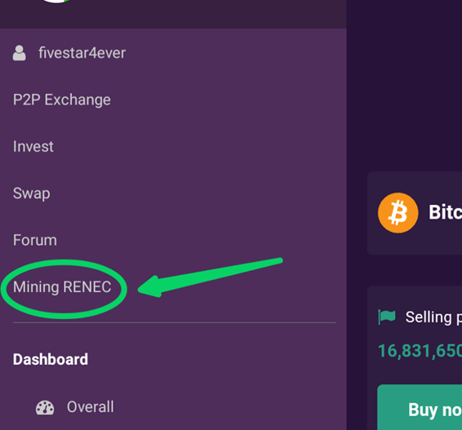Click the 16,831,650 price value

tap(420, 351)
